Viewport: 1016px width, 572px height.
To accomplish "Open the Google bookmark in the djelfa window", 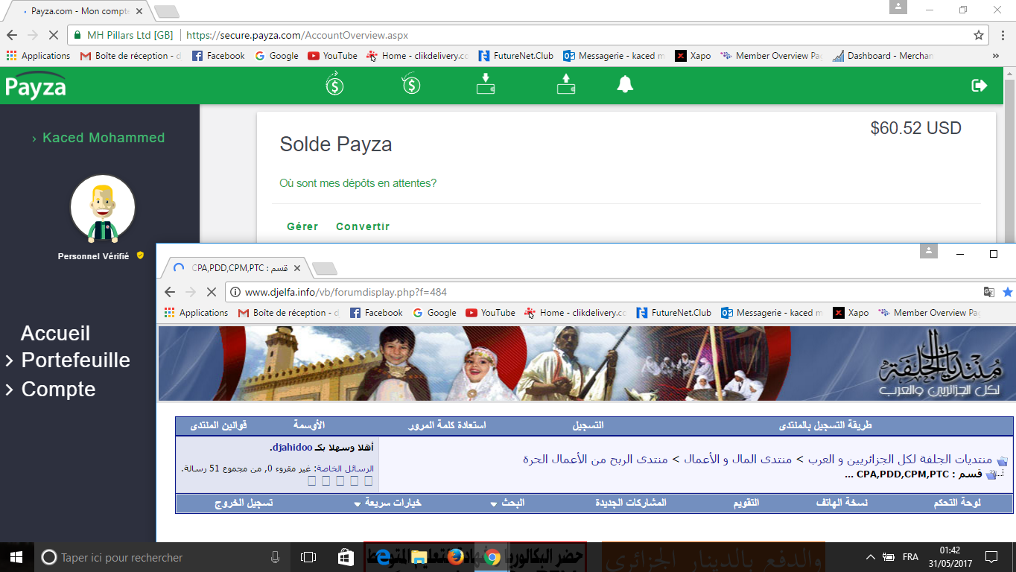I will (434, 313).
